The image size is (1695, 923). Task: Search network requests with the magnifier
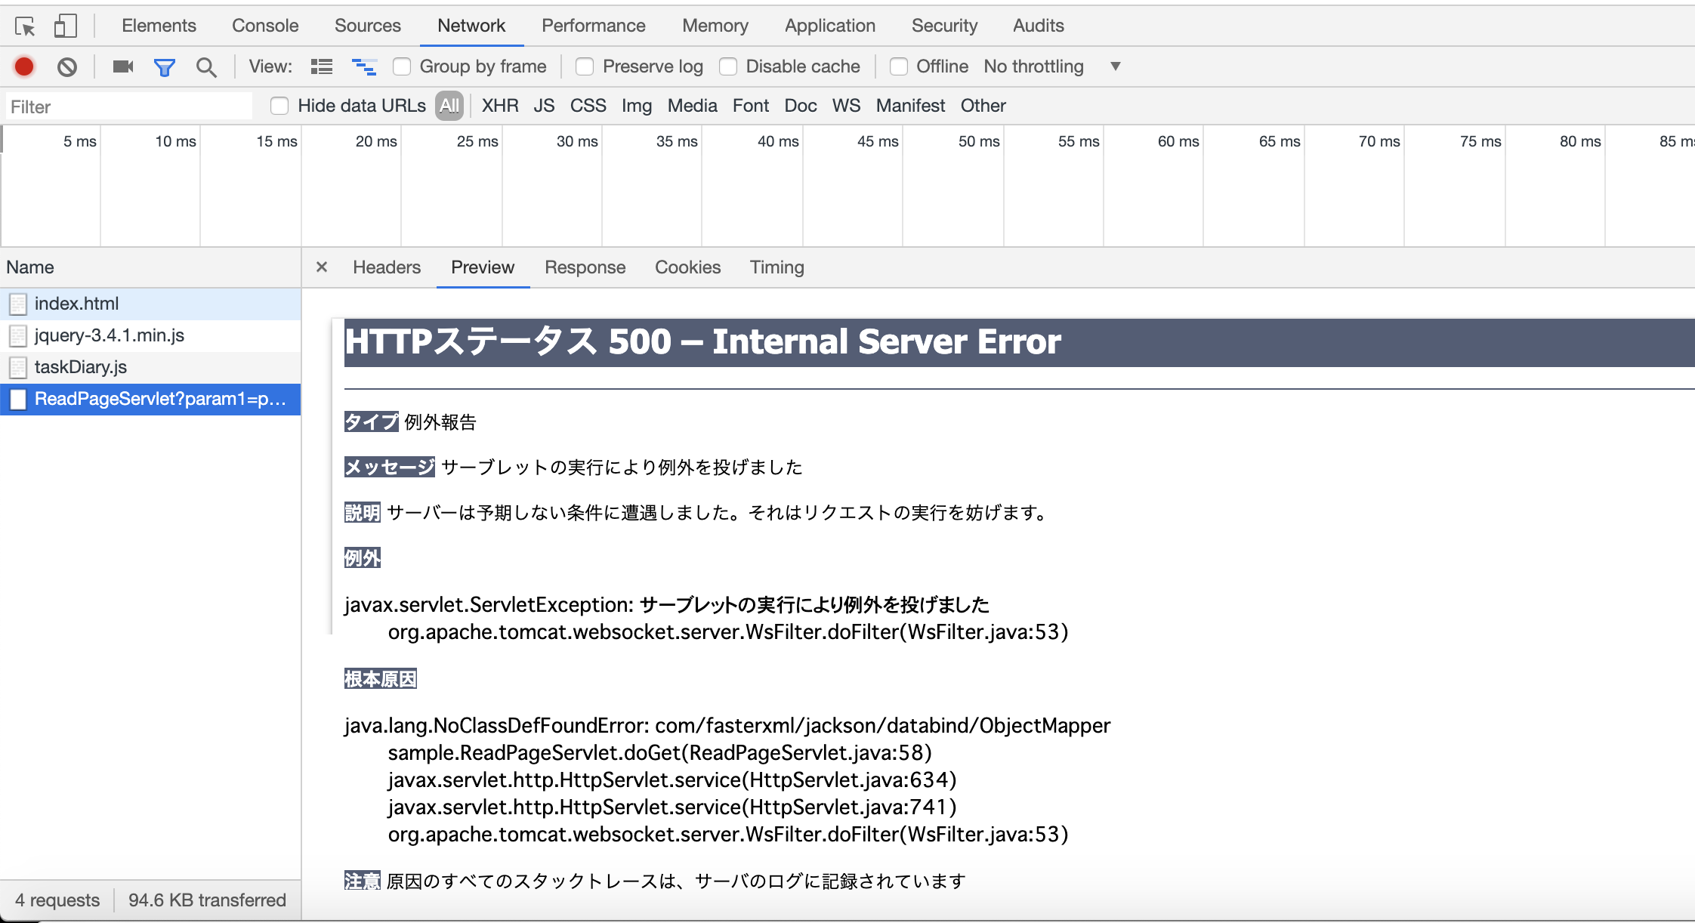(x=205, y=66)
